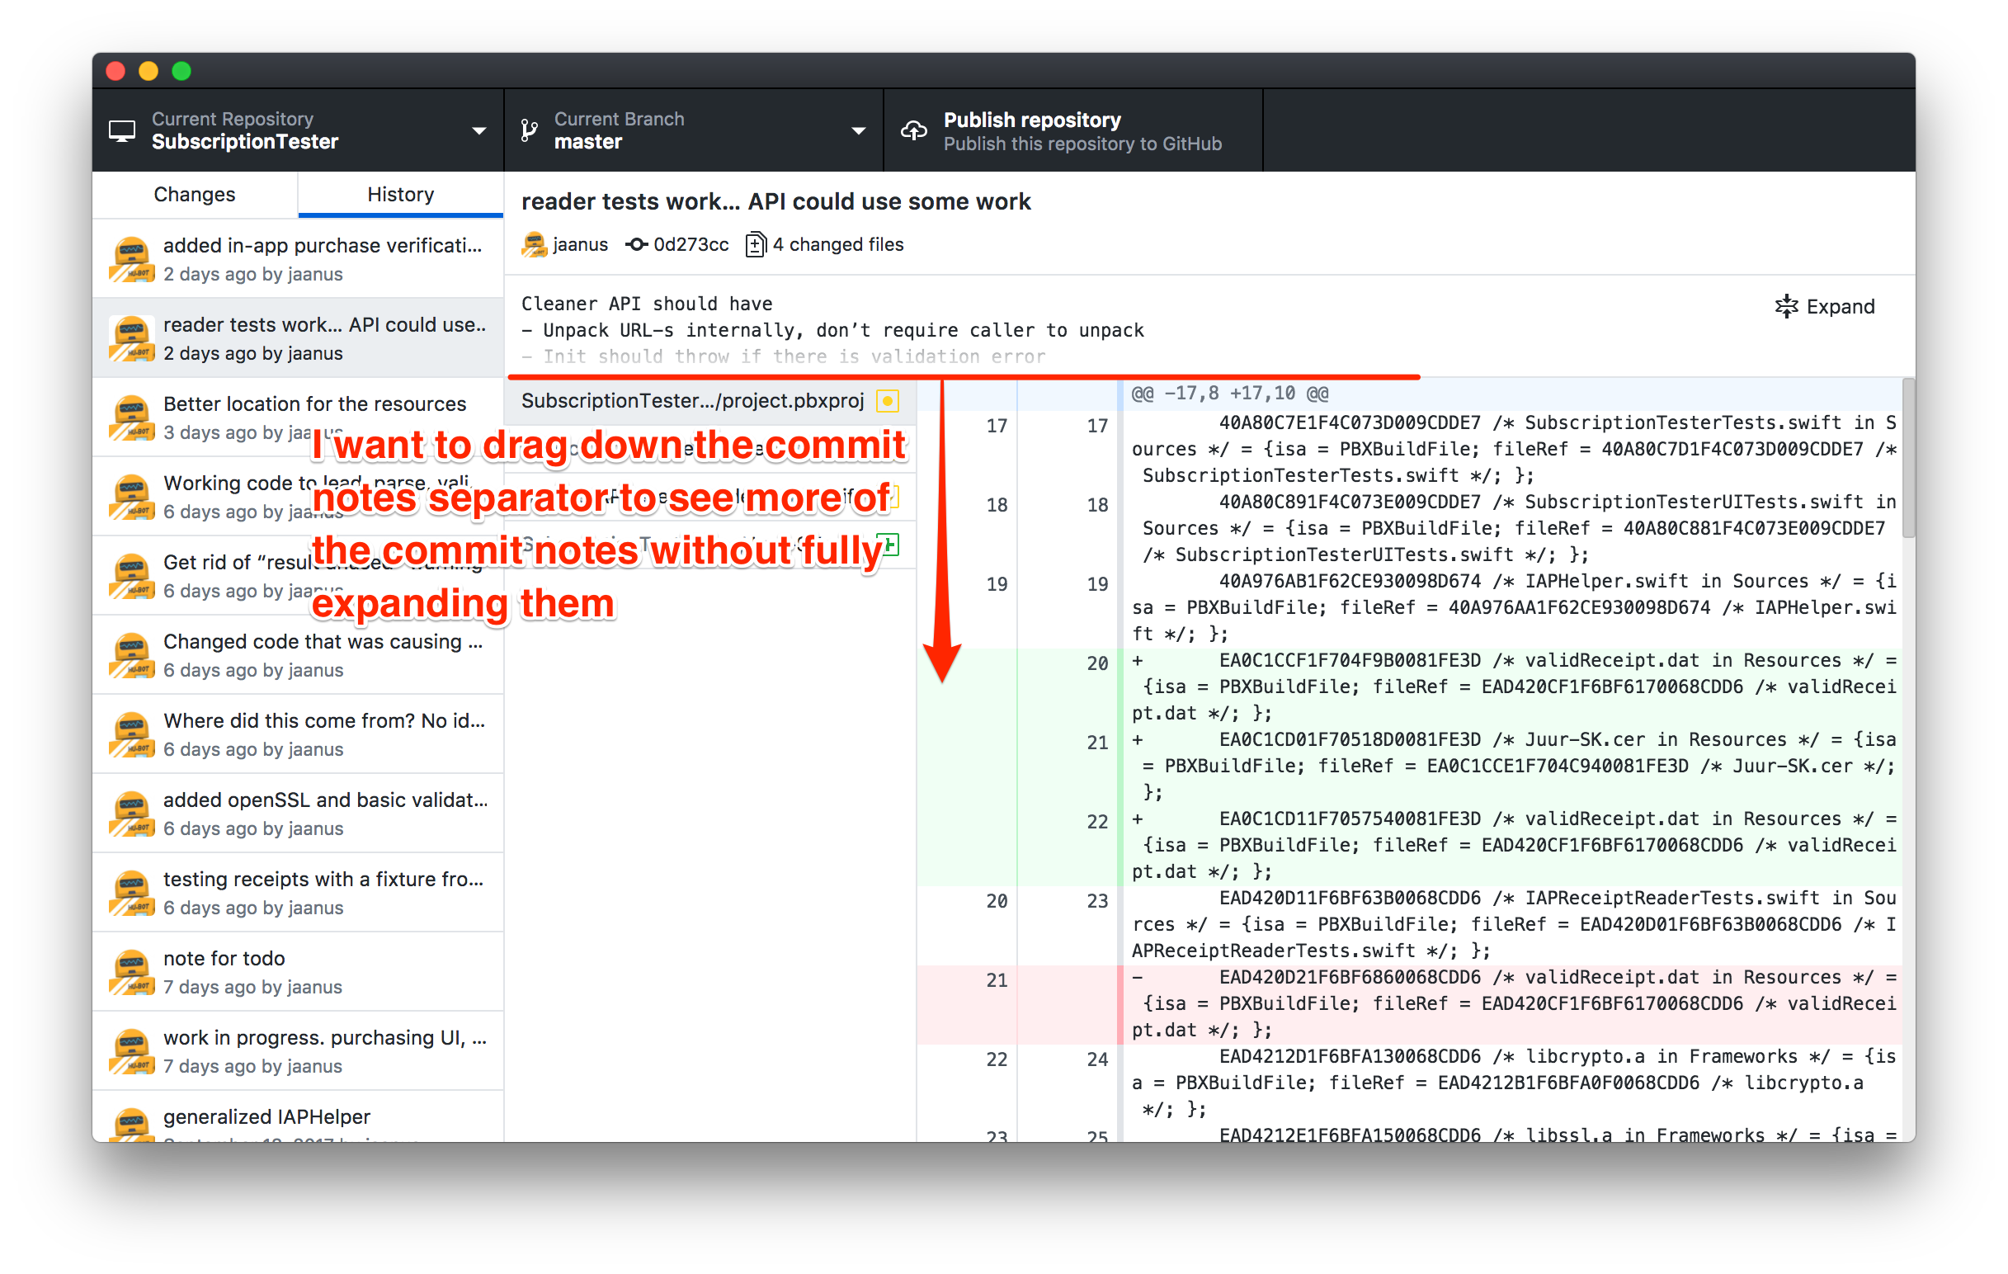Click the commit hash icon near 0d273cc

(x=637, y=244)
